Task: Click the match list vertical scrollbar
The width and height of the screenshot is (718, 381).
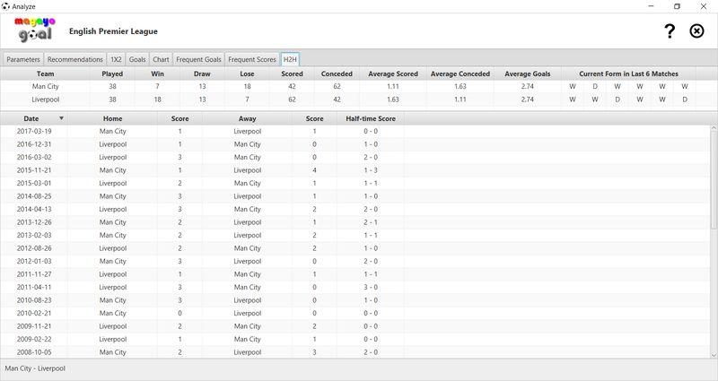Action: [x=714, y=178]
